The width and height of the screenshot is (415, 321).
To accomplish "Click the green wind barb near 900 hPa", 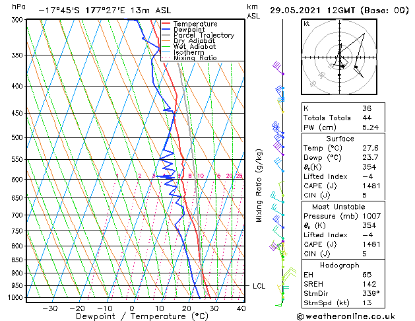I will click(289, 273).
